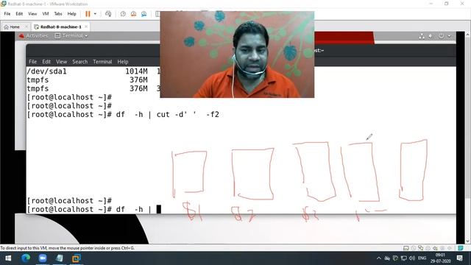This screenshot has height=265, width=471.
Task: Open the terminal's Terminal menu
Action: [x=102, y=62]
